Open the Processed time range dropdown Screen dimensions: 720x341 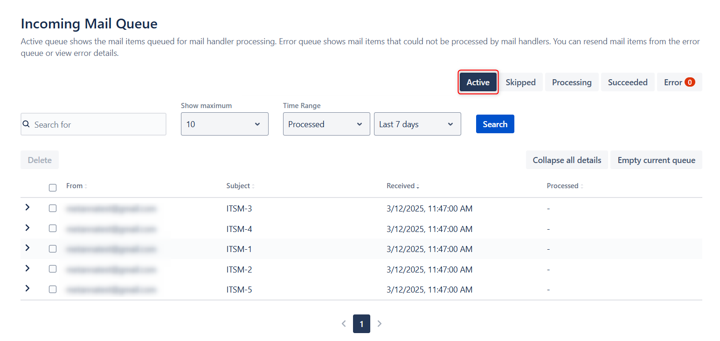coord(326,124)
